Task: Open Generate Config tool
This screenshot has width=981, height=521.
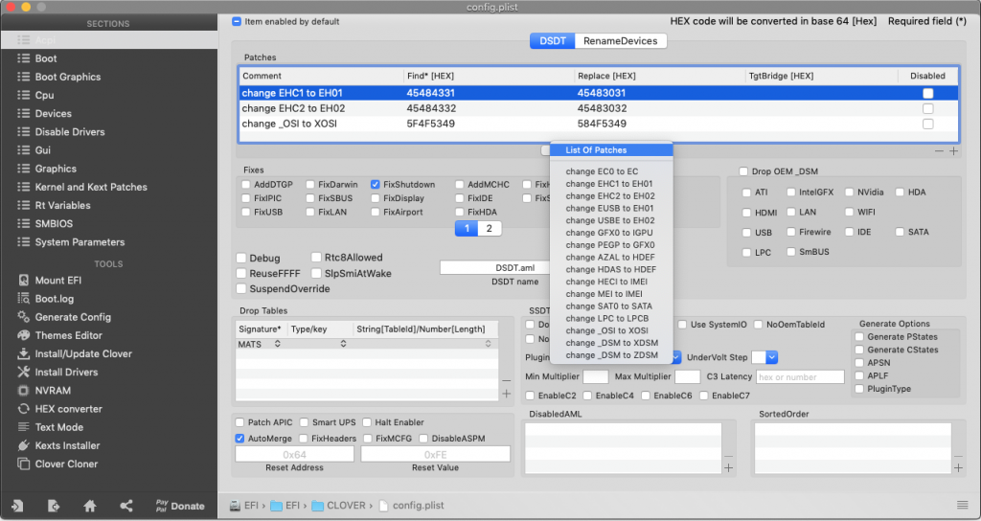Action: click(73, 316)
